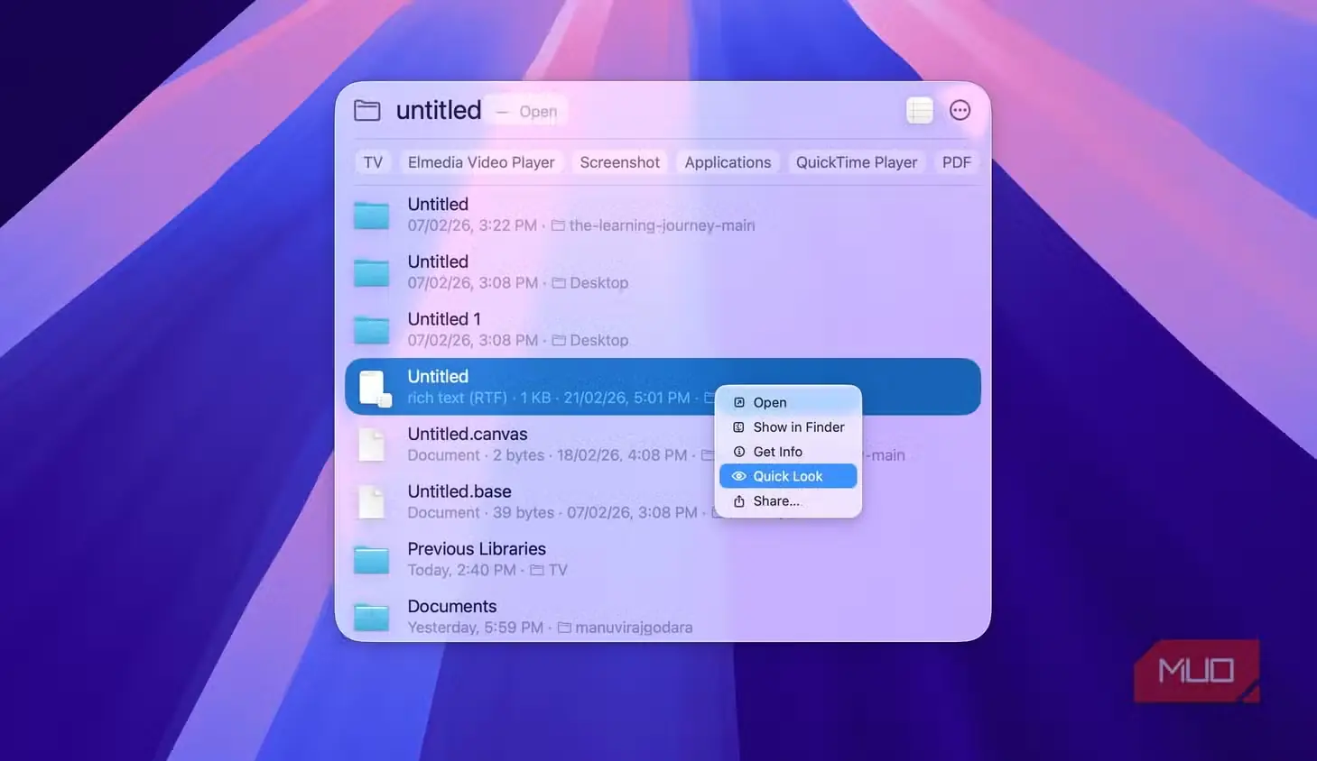Click the rich text document icon of Untitled
The width and height of the screenshot is (1317, 761).
click(x=373, y=388)
